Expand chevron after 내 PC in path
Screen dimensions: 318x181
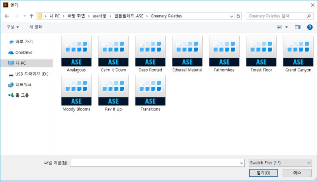coord(63,16)
